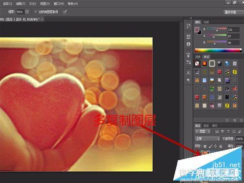
Task: Open the Select (S) menu
Action: pyautogui.click(x=7, y=3)
